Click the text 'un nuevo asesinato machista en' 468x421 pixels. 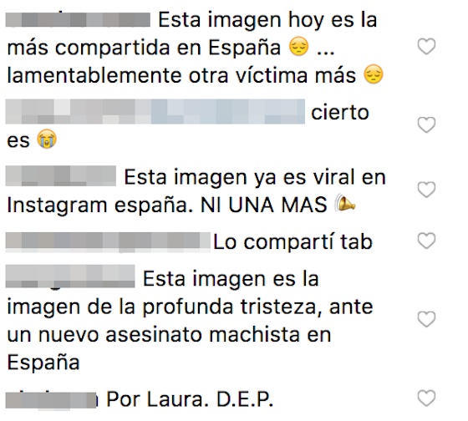[169, 334]
